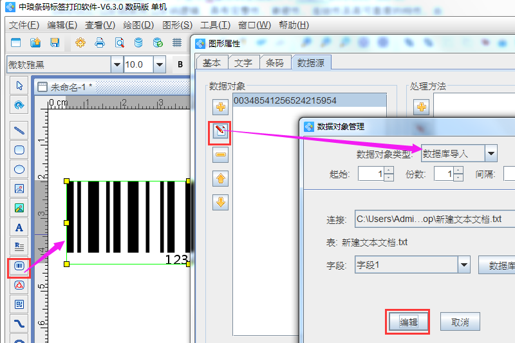Increase the 起始 value with up stepper
Viewport: 515px width, 343px height.
(388, 170)
